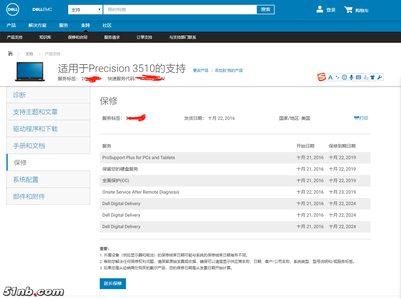The height and width of the screenshot is (299, 401).
Task: Open the Sogou input method menu via its S logo
Action: (321, 77)
